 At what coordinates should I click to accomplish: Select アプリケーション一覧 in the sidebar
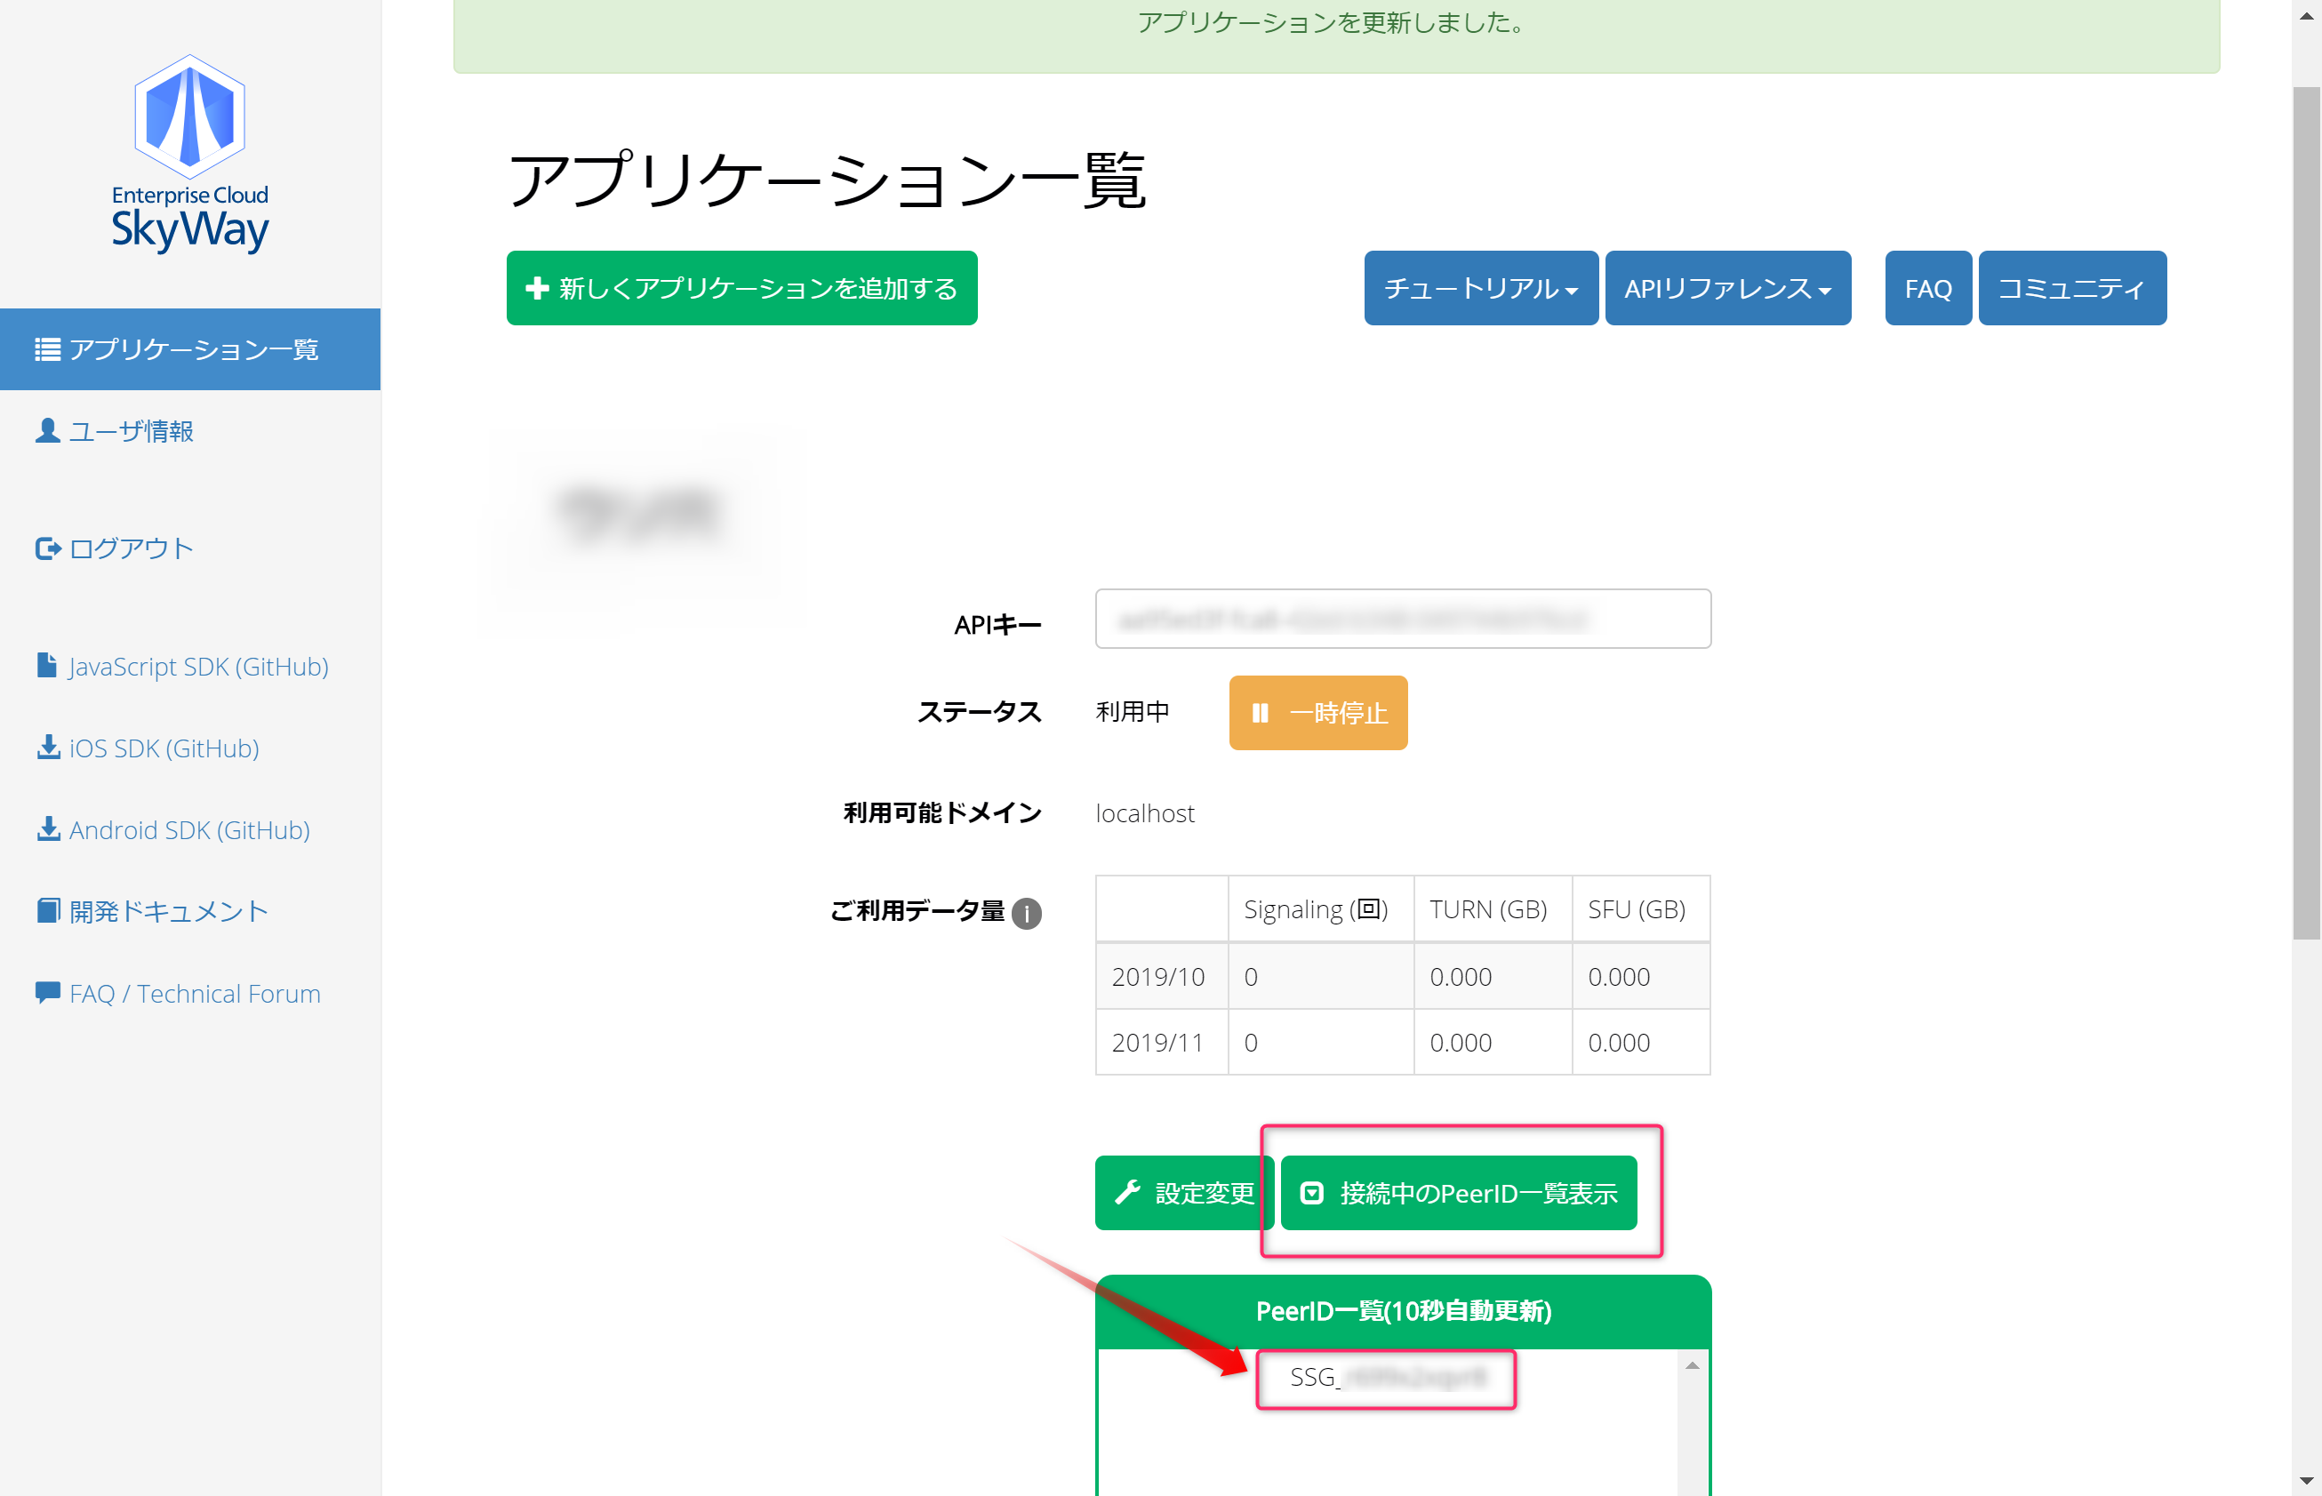coord(190,349)
